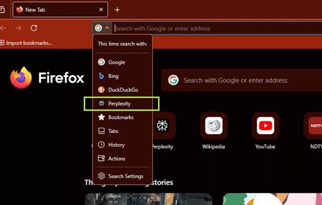Screen dimensions: 322x205
Task: Reload the current page
Action: pos(34,28)
